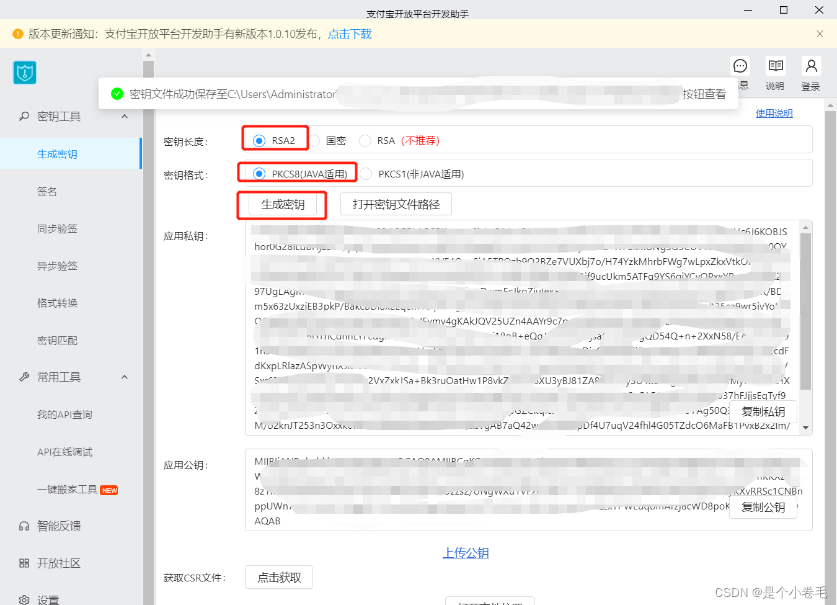Screen dimensions: 837x605
Task: Click the 开放社区 grid icon
Action: click(24, 563)
